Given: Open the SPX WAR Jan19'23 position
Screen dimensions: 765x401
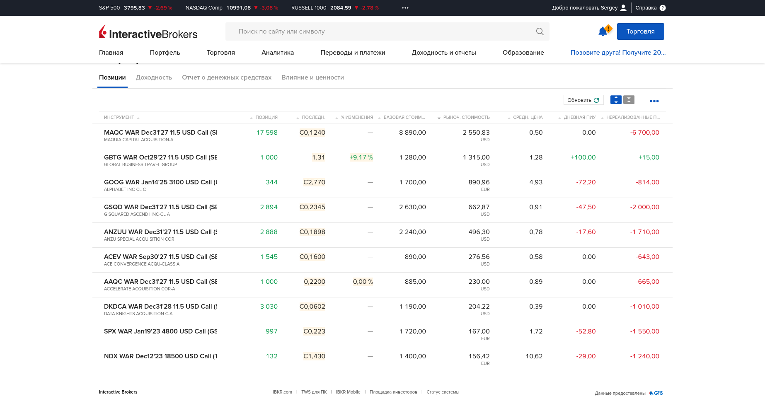Looking at the screenshot, I should [161, 331].
